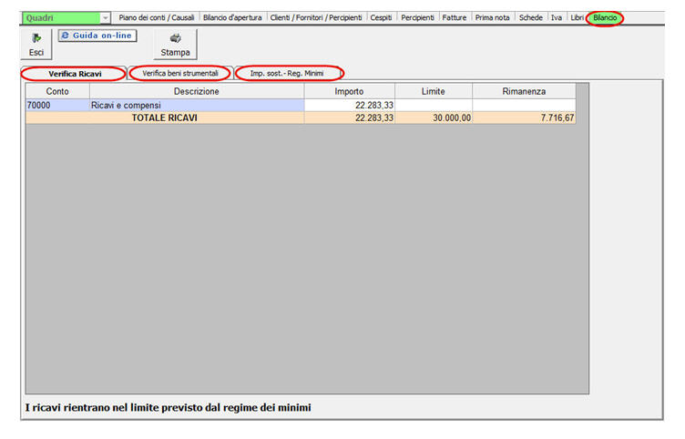The width and height of the screenshot is (685, 439).
Task: Switch to the Schede tab
Action: 531,18
